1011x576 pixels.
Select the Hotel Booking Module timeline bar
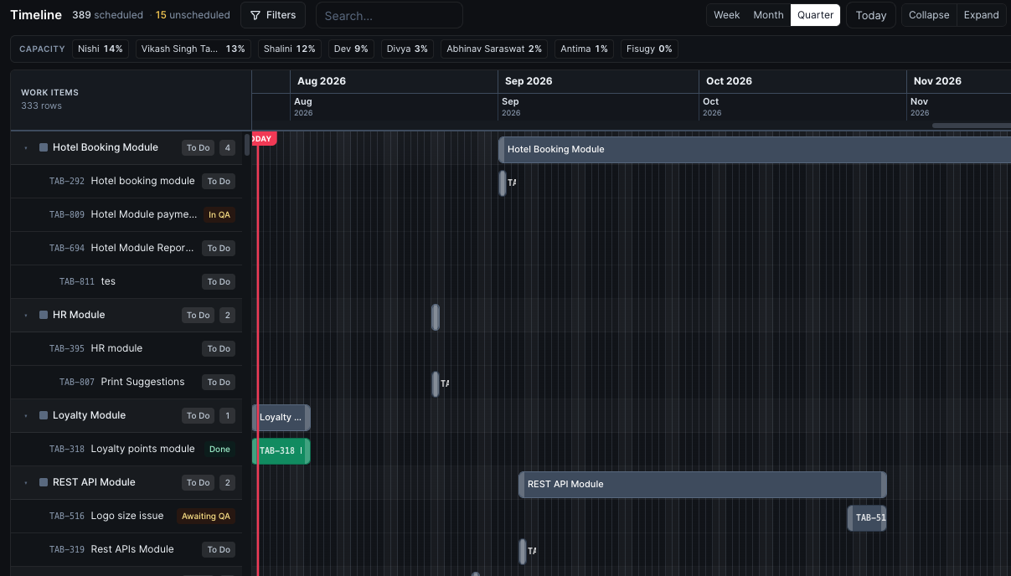coord(755,149)
